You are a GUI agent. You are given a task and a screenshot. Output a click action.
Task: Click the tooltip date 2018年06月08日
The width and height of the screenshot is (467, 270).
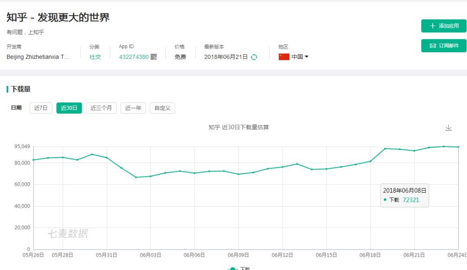pos(404,191)
